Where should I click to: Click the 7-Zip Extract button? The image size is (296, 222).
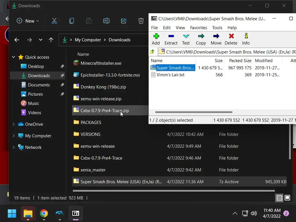pyautogui.click(x=171, y=39)
